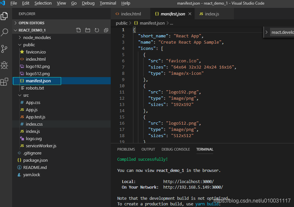The width and height of the screenshot is (294, 207).
Task: Click the New File icon in Explorer
Action: click(78, 30)
